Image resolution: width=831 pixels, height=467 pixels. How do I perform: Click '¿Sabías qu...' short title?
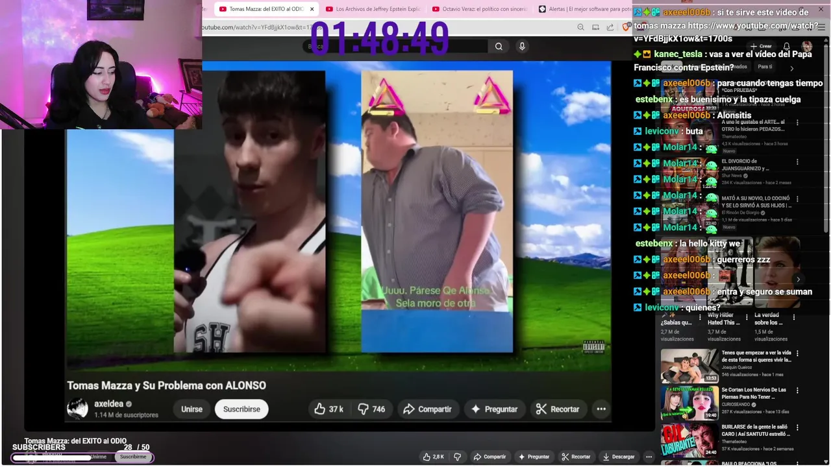[677, 322]
